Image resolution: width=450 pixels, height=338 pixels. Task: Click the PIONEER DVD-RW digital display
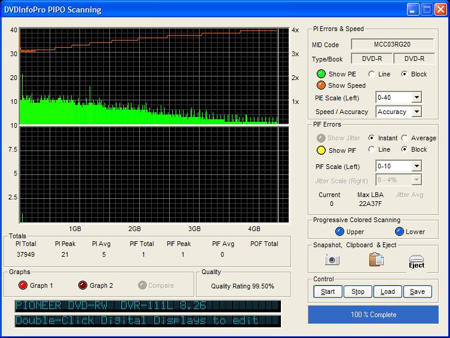(148, 306)
